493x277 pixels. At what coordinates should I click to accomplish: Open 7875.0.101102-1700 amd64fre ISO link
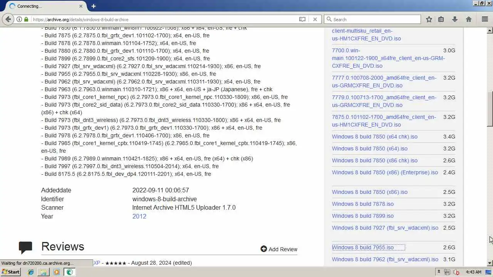(x=384, y=121)
